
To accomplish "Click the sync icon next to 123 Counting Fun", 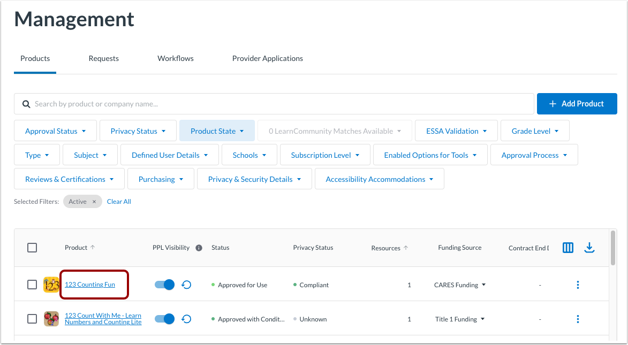I will 186,285.
